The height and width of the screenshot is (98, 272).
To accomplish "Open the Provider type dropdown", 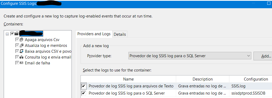I will pyautogui.click(x=190, y=56).
